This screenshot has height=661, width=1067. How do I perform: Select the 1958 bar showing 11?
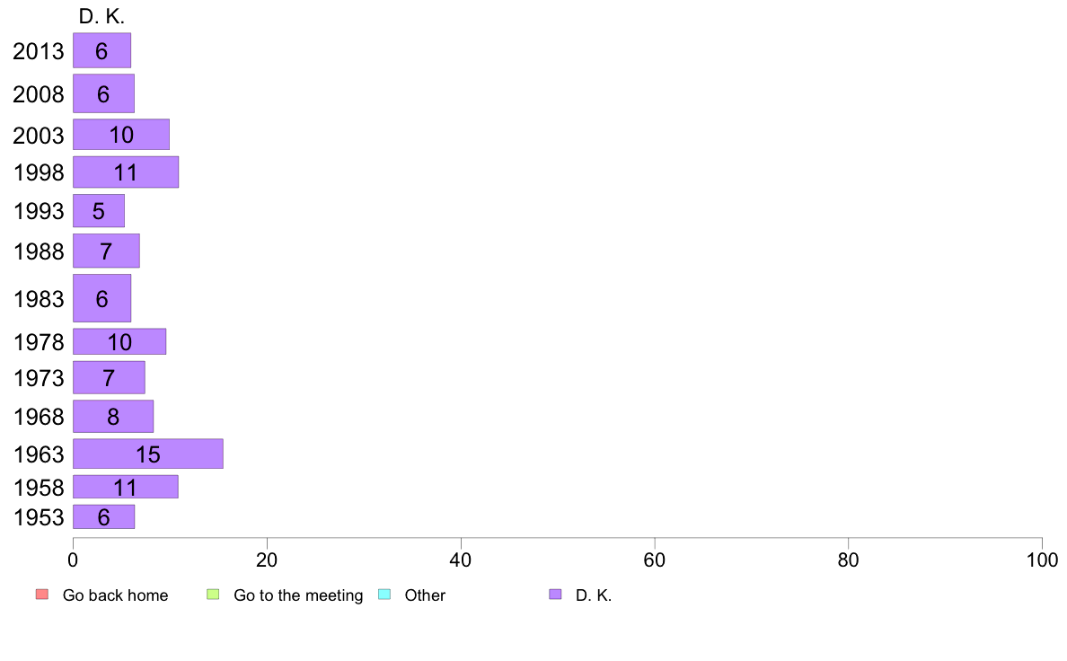[126, 487]
